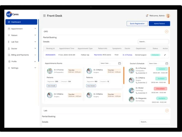The width and height of the screenshot is (182, 137).
Task: Copy Dr. D.Malina phone number icon in schedule
Action: (x=146, y=83)
